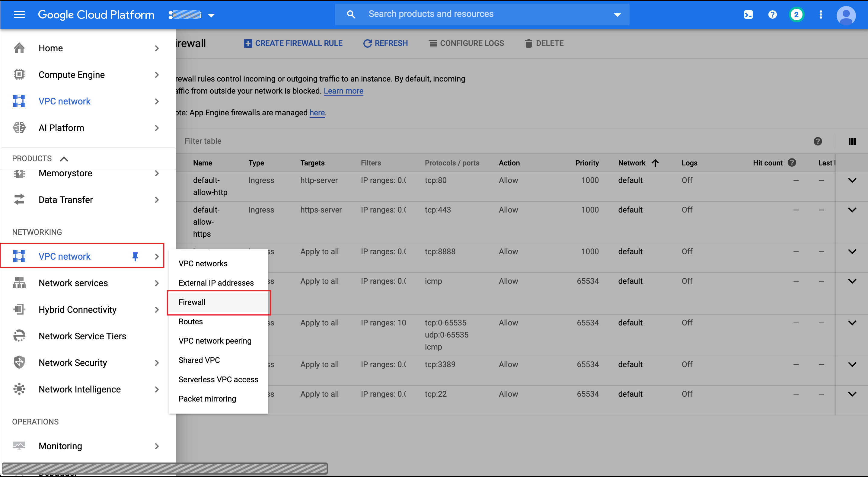The height and width of the screenshot is (477, 868).
Task: Expand the tcp:22 rule row chevron
Action: 852,394
